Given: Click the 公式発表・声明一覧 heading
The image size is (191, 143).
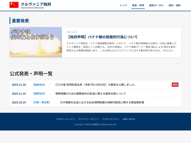Looking at the screenshot, I should [x=31, y=74].
